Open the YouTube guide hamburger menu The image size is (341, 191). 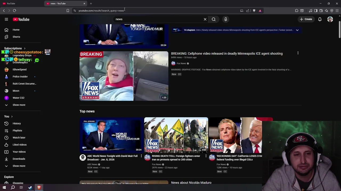(6, 19)
